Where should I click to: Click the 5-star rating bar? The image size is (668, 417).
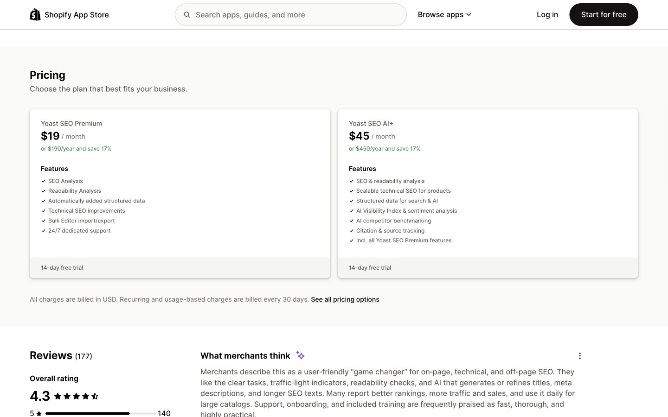click(101, 413)
